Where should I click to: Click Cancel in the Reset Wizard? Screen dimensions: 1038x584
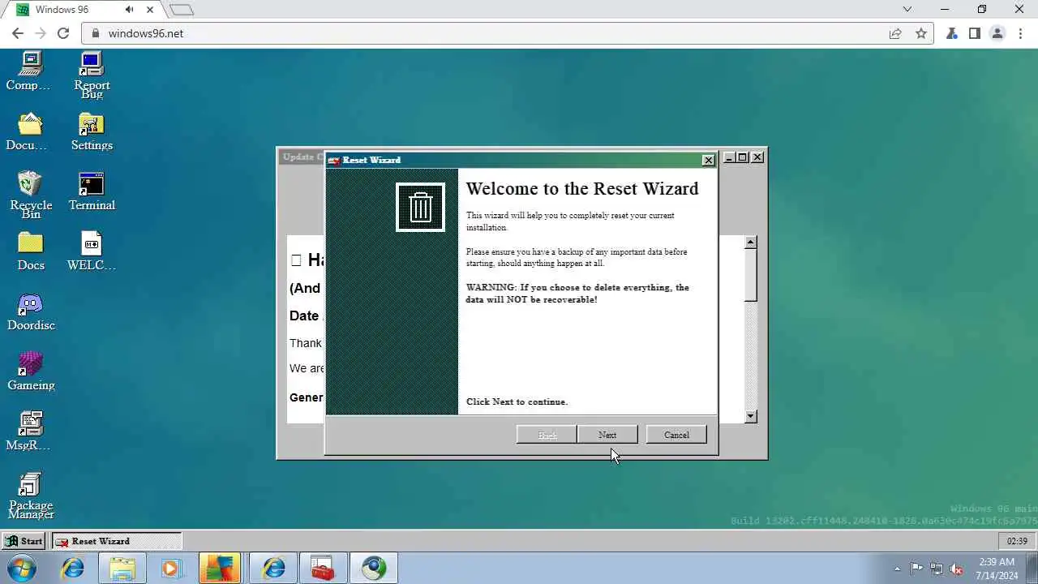pos(676,435)
